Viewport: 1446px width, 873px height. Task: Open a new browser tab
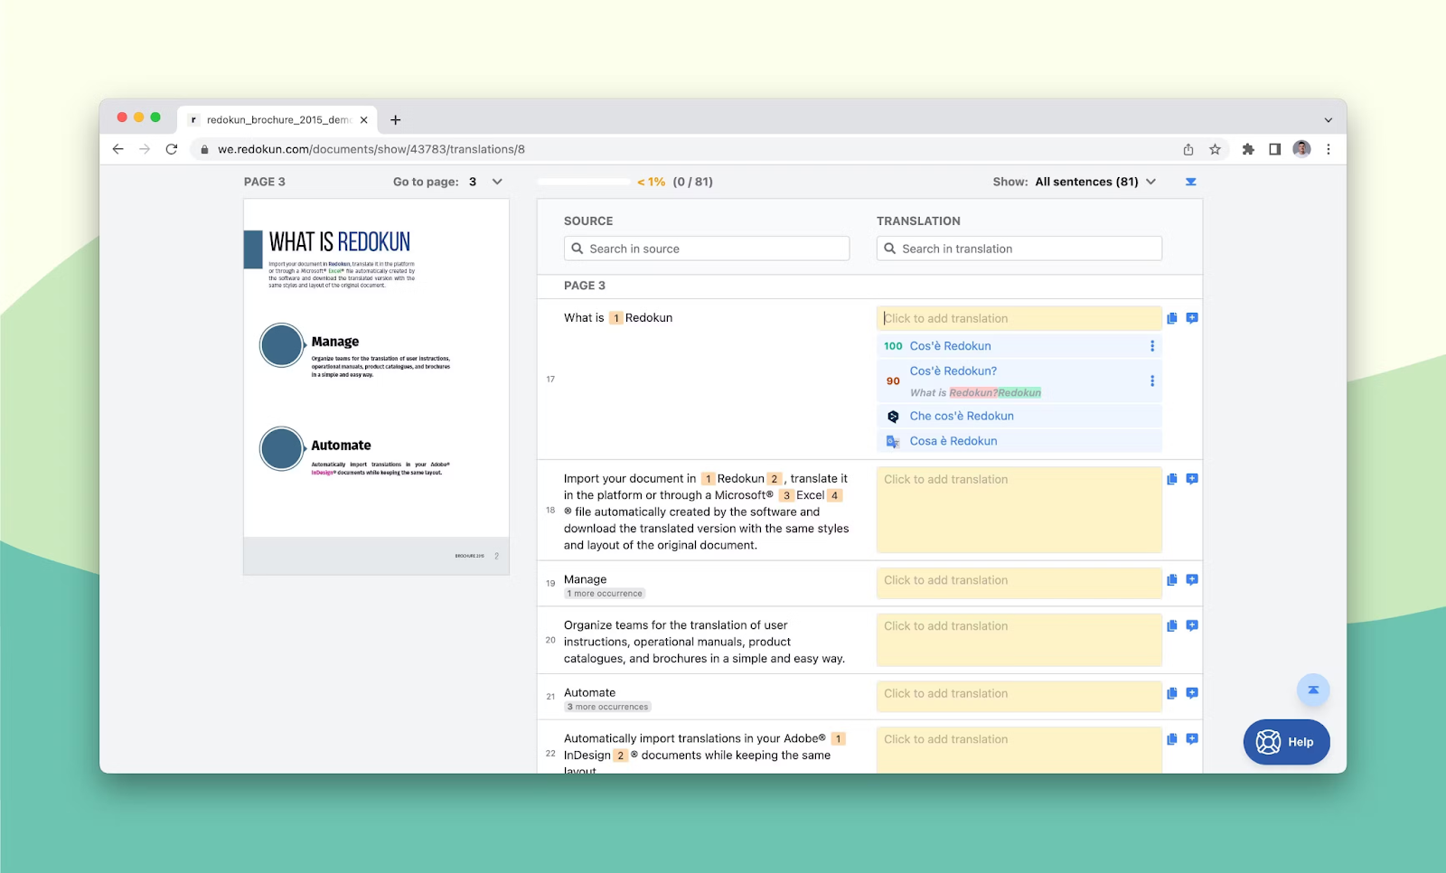(x=396, y=120)
